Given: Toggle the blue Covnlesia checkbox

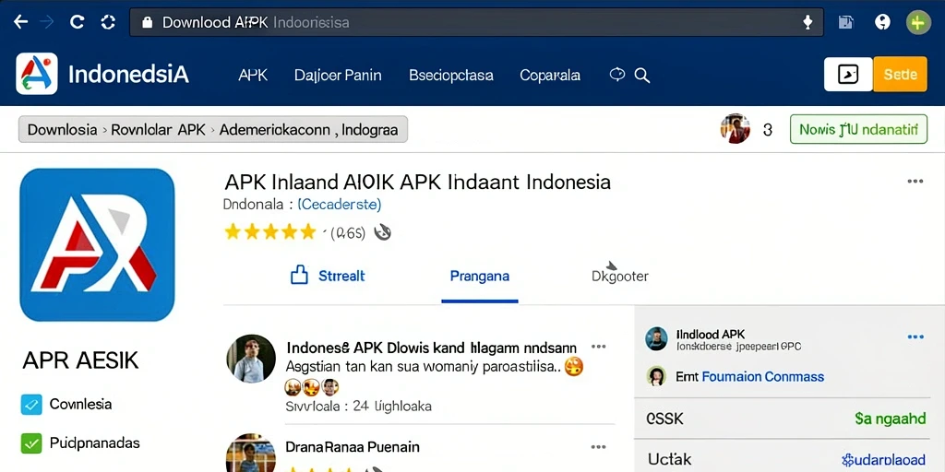Looking at the screenshot, I should tap(31, 405).
